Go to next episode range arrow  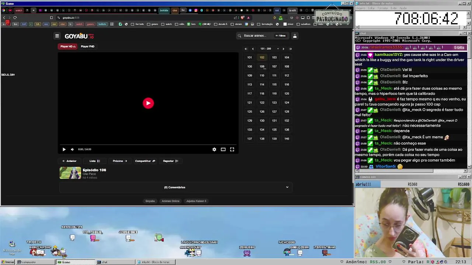click(x=283, y=49)
